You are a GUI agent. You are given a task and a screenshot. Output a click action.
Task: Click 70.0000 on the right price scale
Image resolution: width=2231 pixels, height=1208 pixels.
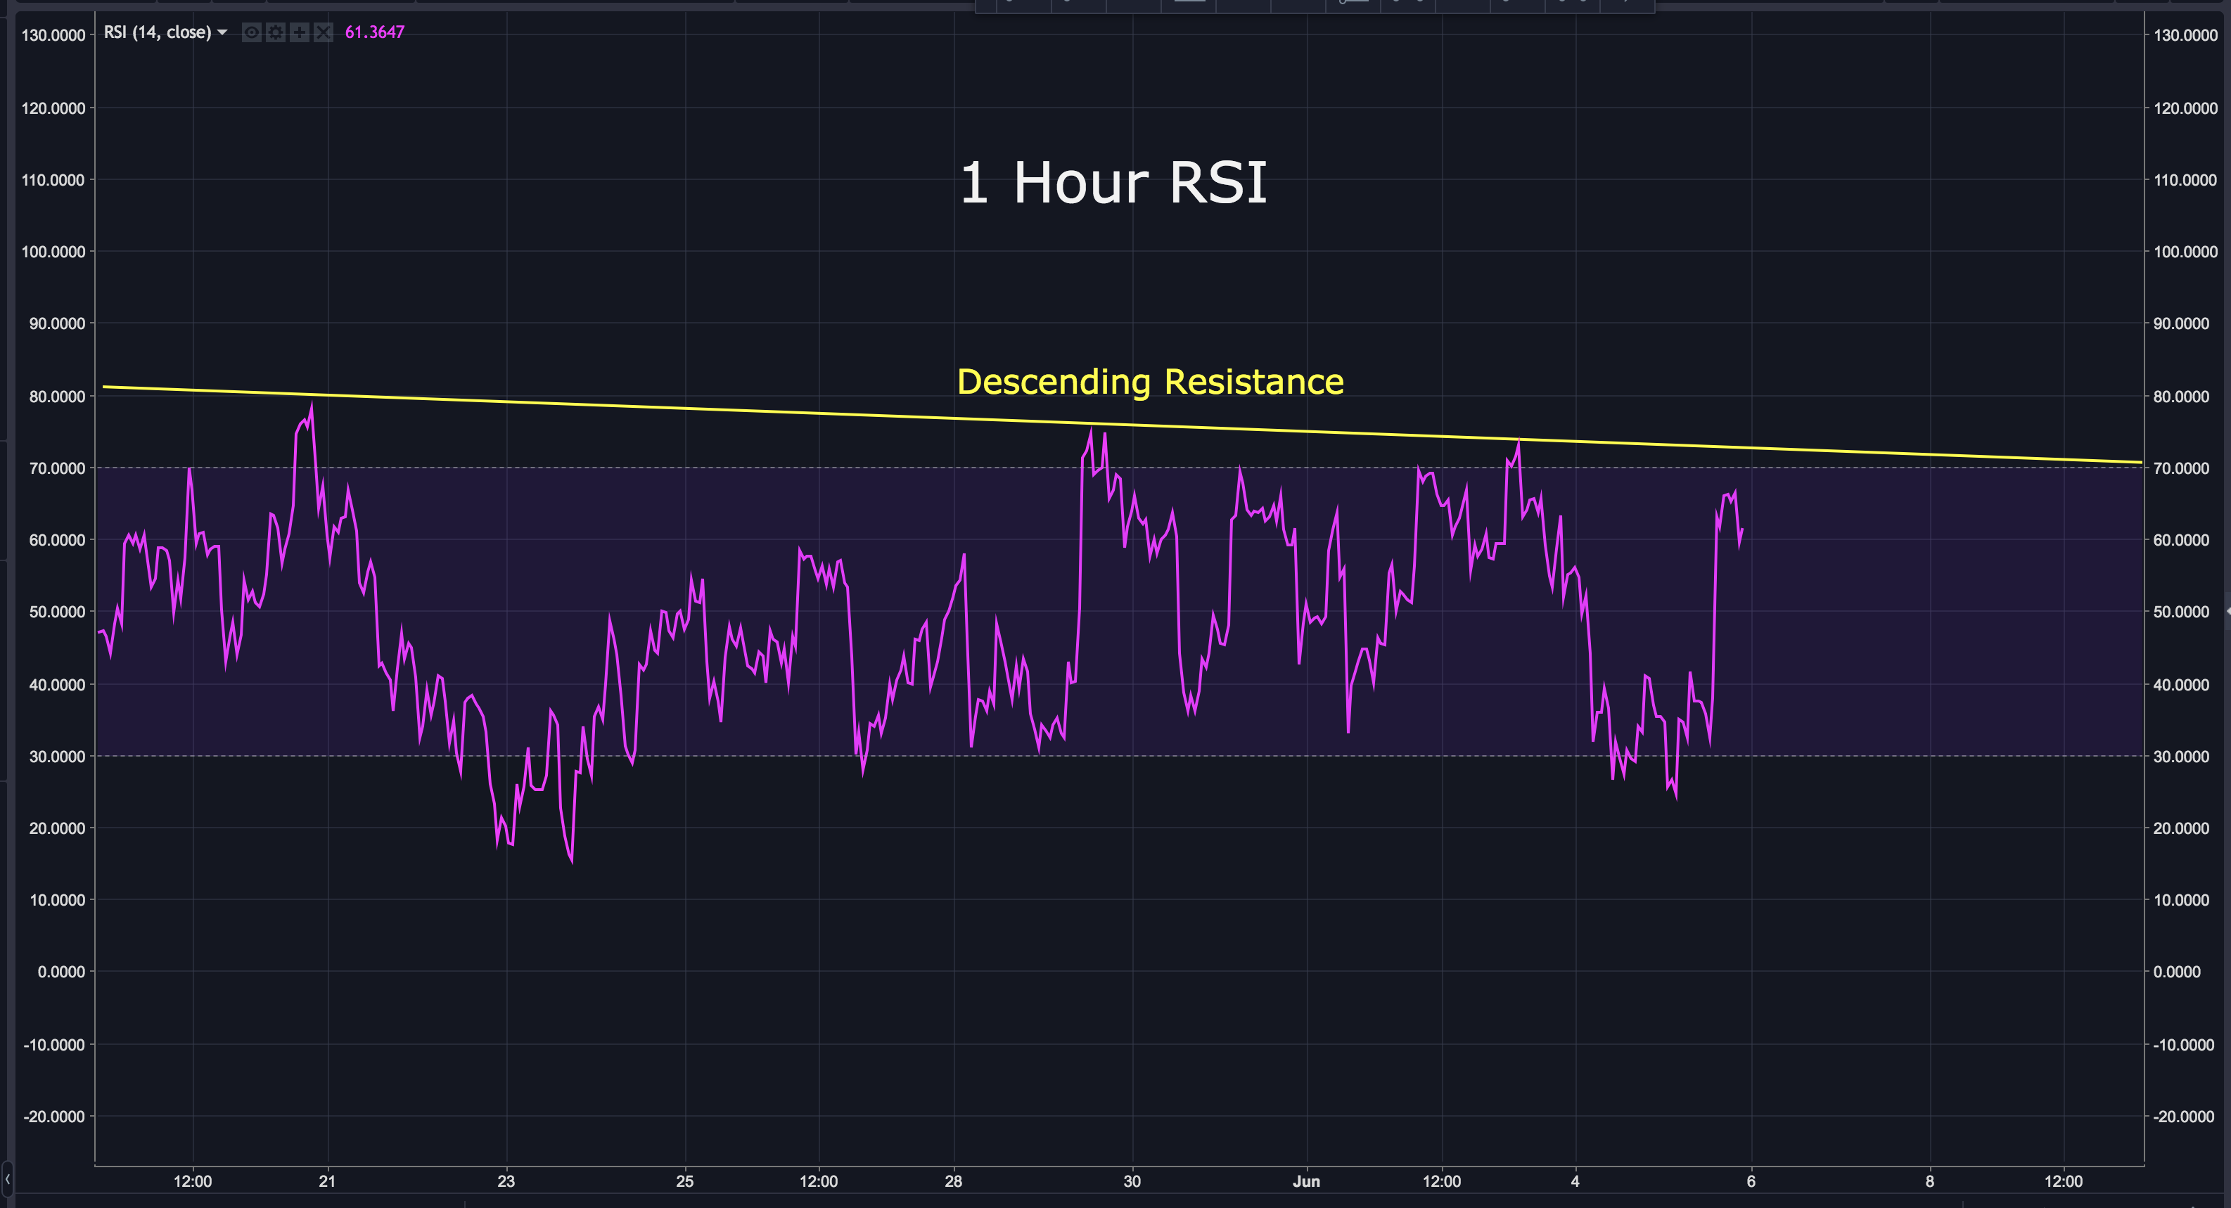(2181, 468)
